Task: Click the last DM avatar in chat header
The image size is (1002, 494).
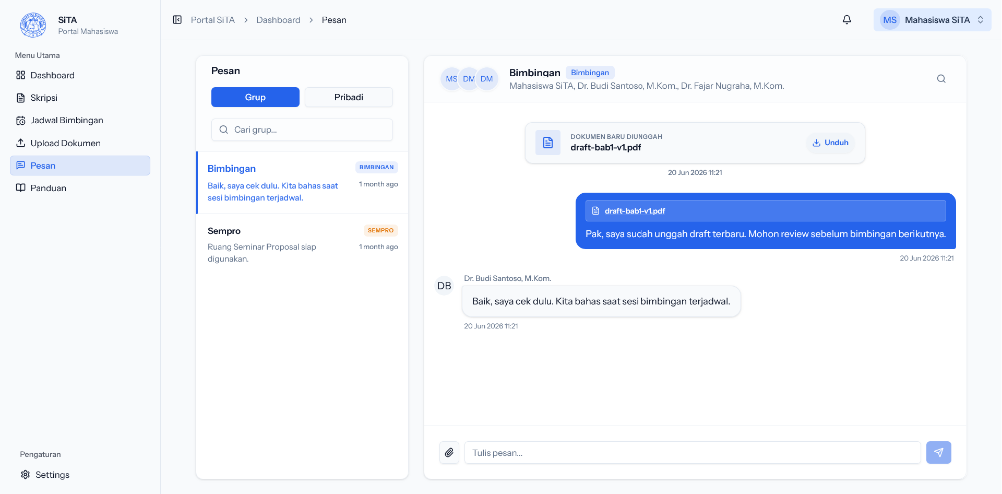Action: (487, 79)
